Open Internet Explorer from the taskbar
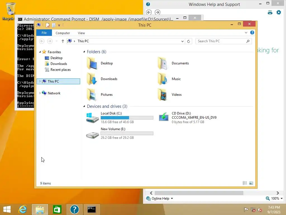The height and width of the screenshot is (215, 286). pyautogui.click(x=23, y=209)
